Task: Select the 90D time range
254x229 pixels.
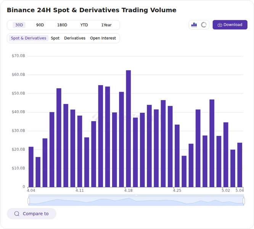Action: pyautogui.click(x=40, y=25)
